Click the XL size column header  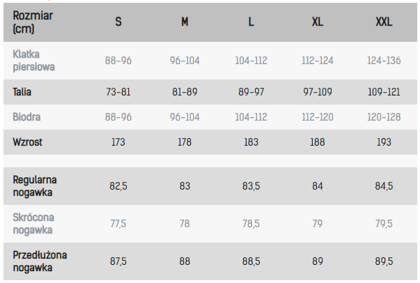(x=318, y=22)
